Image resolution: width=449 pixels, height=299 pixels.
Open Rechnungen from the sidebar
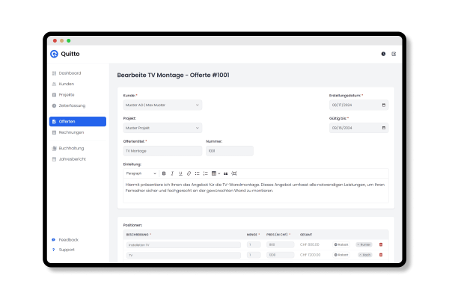point(71,132)
